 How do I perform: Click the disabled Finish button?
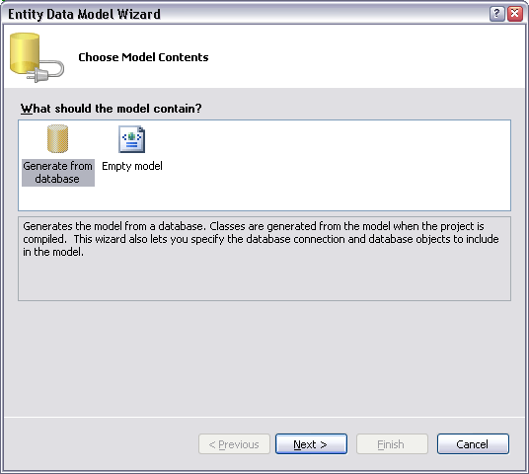pyautogui.click(x=392, y=444)
